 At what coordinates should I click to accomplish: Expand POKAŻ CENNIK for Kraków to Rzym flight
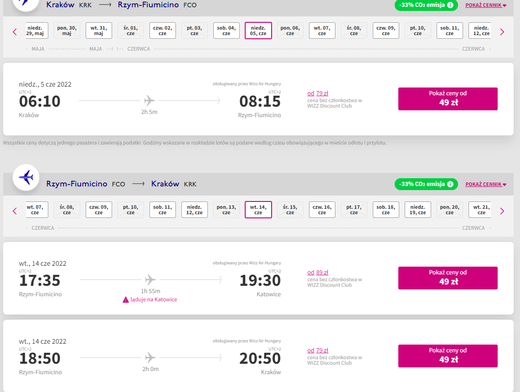coord(486,5)
